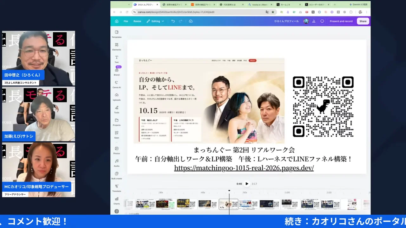Open the Translate tool

pyautogui.click(x=117, y=188)
